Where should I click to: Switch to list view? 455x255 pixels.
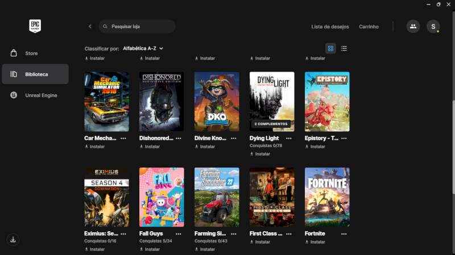(344, 48)
